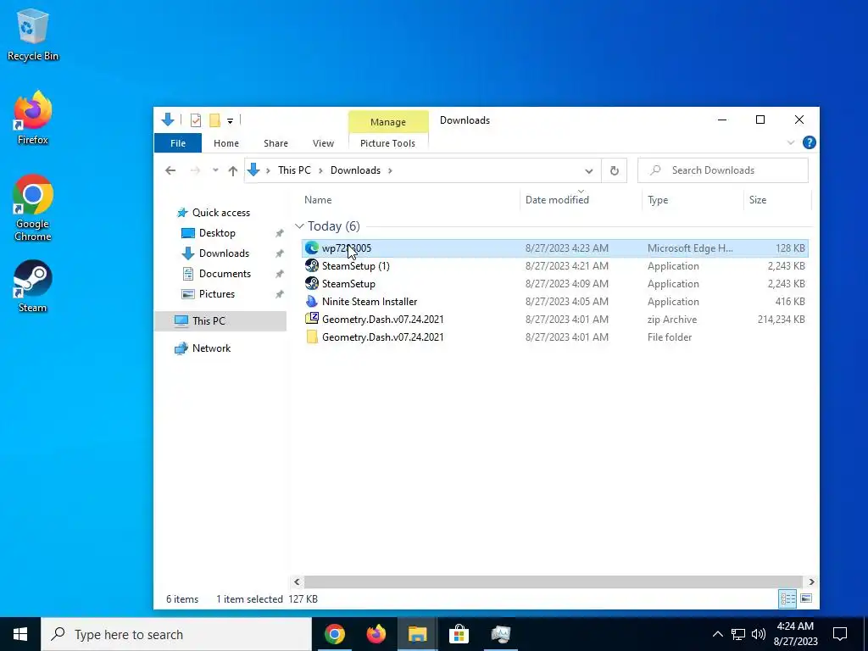The image size is (868, 651).
Task: Open the Windows Start menu
Action: (x=20, y=634)
